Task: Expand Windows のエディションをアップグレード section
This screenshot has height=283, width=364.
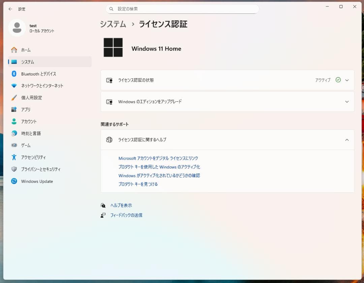Action: pyautogui.click(x=347, y=101)
